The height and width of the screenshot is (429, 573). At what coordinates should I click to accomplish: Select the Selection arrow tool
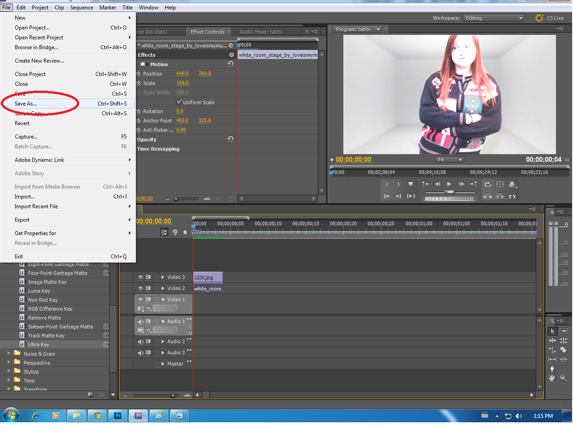552,331
